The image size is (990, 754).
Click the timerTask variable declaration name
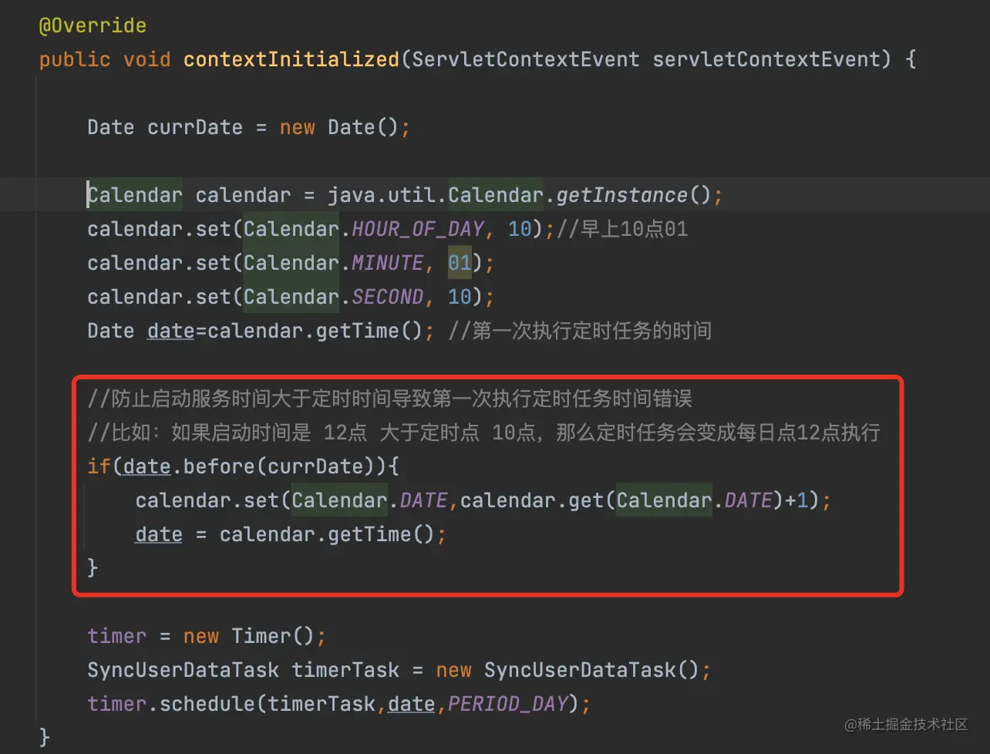[x=345, y=670]
